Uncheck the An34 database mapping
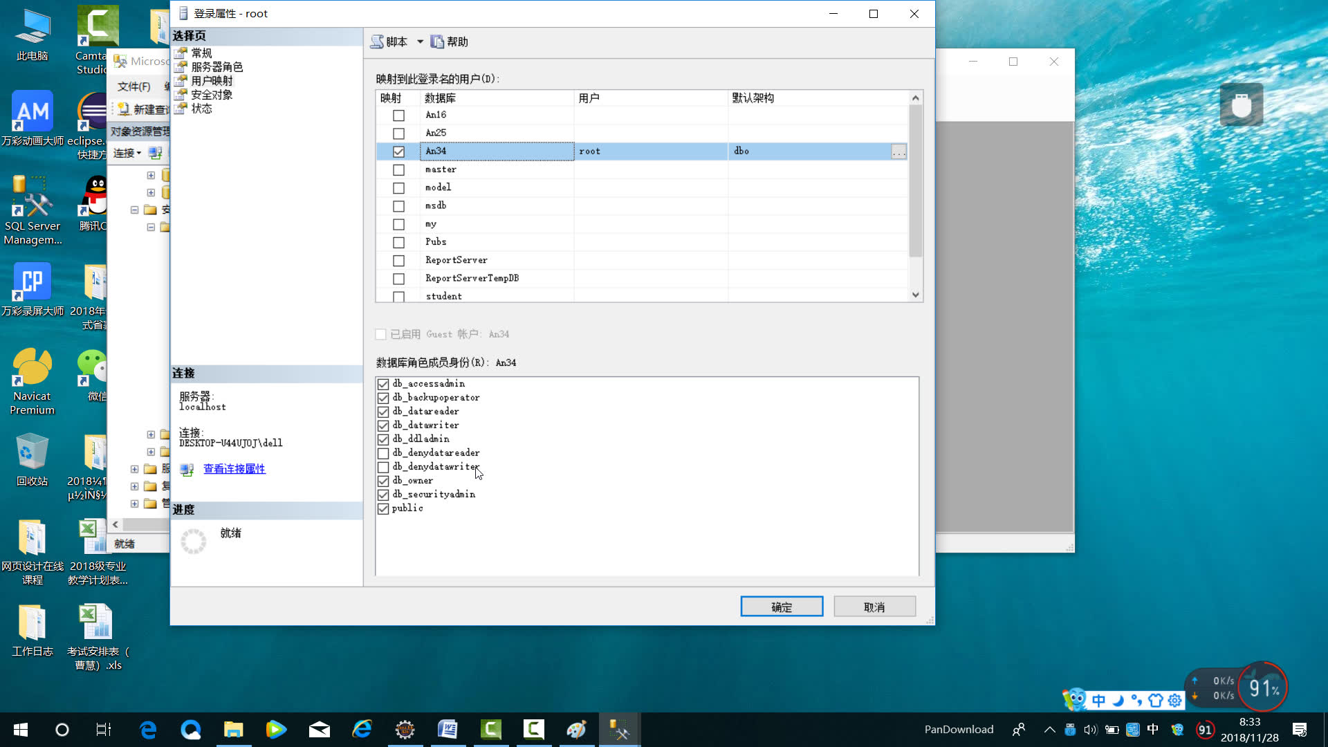The height and width of the screenshot is (747, 1328). pyautogui.click(x=398, y=151)
